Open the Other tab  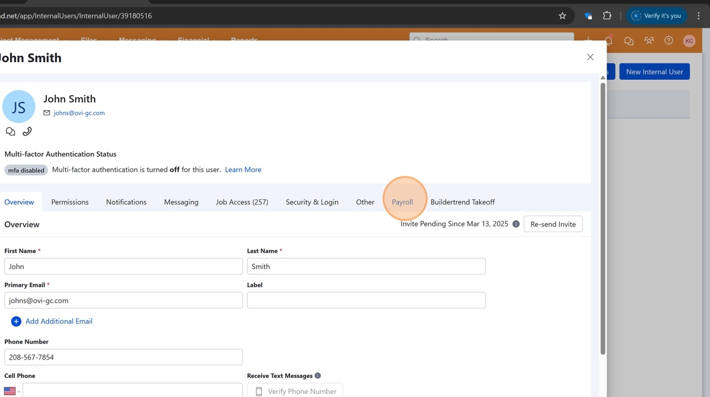(365, 202)
